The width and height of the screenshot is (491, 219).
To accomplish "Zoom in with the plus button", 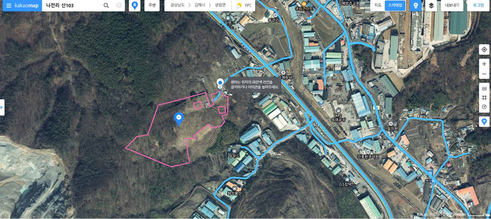I will [484, 64].
